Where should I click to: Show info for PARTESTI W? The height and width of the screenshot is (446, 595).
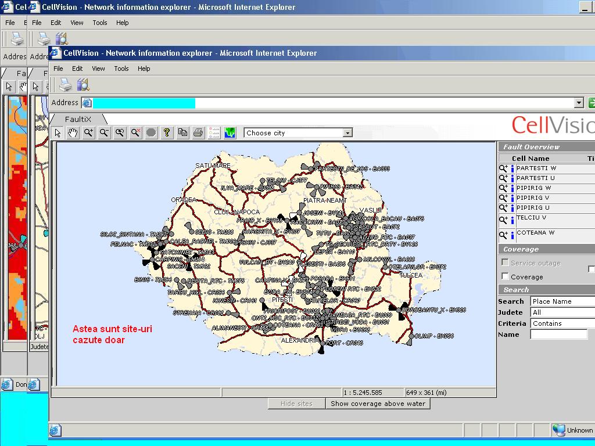click(512, 168)
